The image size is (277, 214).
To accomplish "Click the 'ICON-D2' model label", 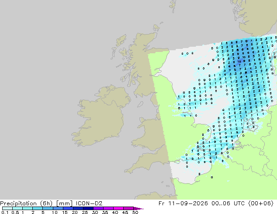I will coord(89,204).
